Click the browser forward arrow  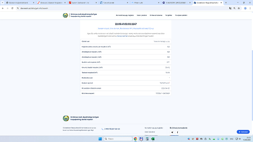(x=7, y=8)
